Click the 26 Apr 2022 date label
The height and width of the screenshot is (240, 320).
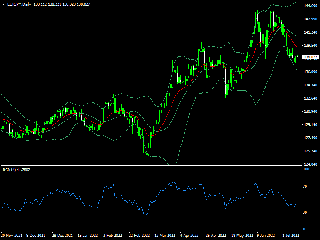tap(216, 235)
